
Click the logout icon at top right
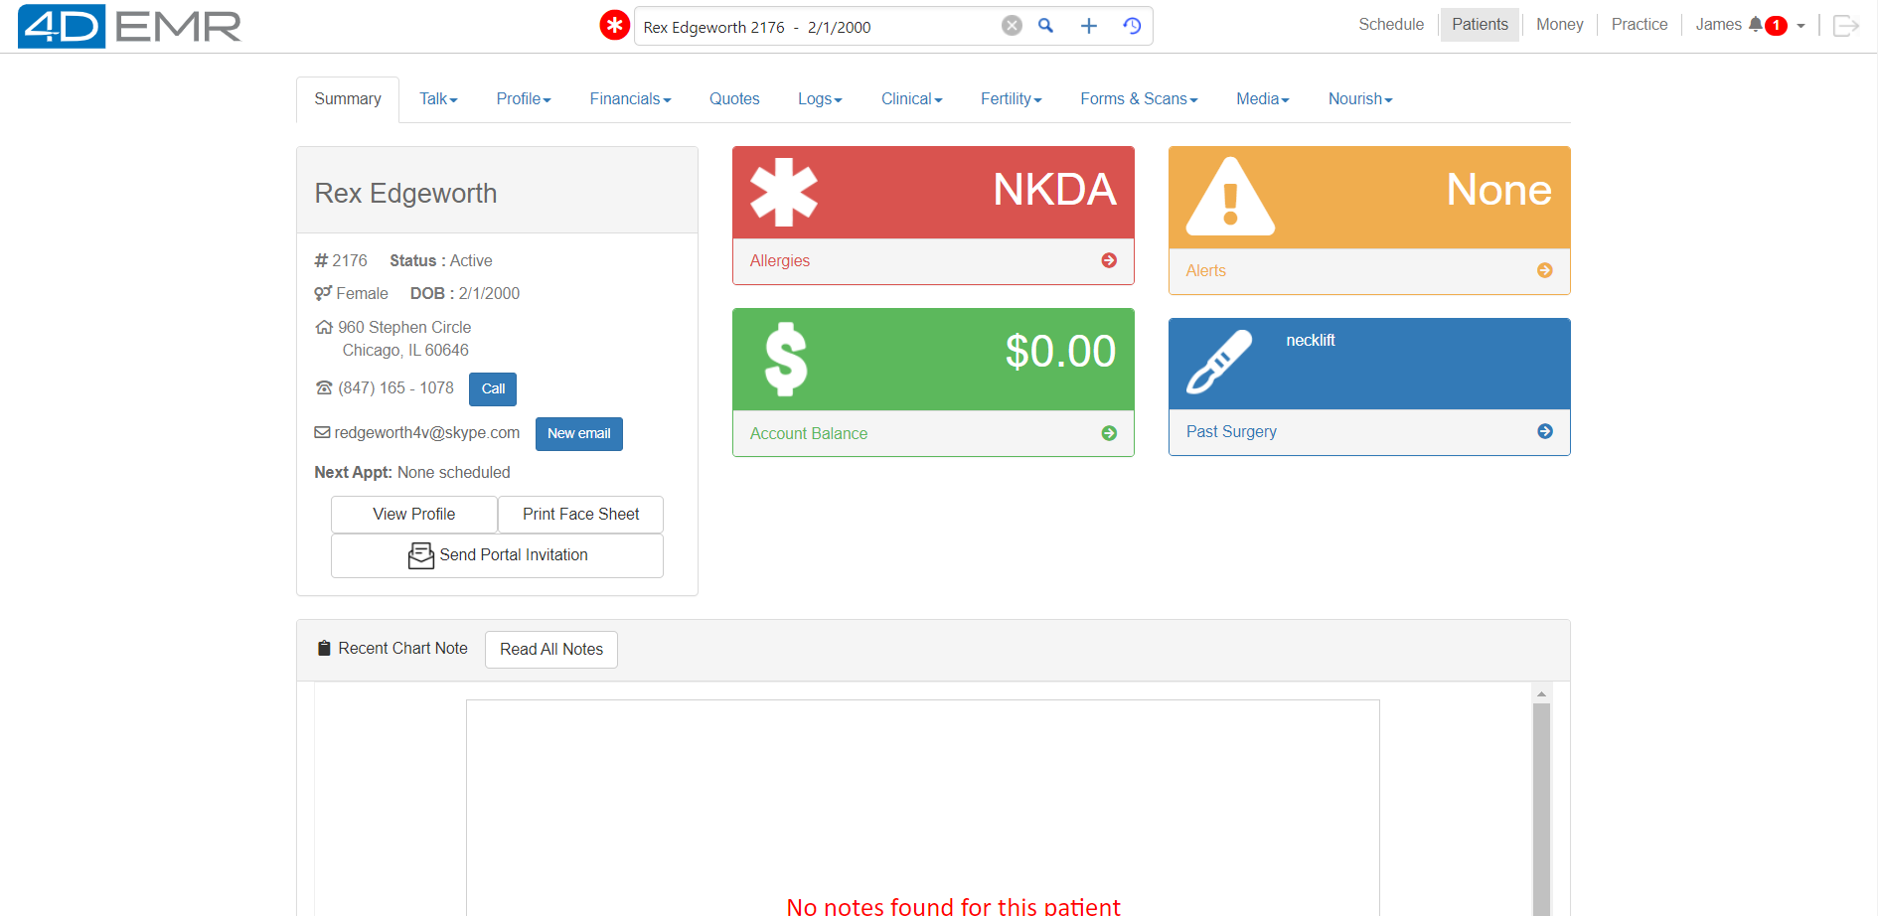[x=1845, y=25]
